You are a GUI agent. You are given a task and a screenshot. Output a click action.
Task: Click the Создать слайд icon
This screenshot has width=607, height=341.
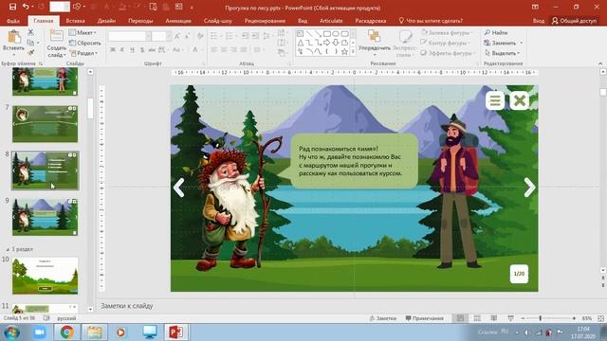pyautogui.click(x=57, y=36)
